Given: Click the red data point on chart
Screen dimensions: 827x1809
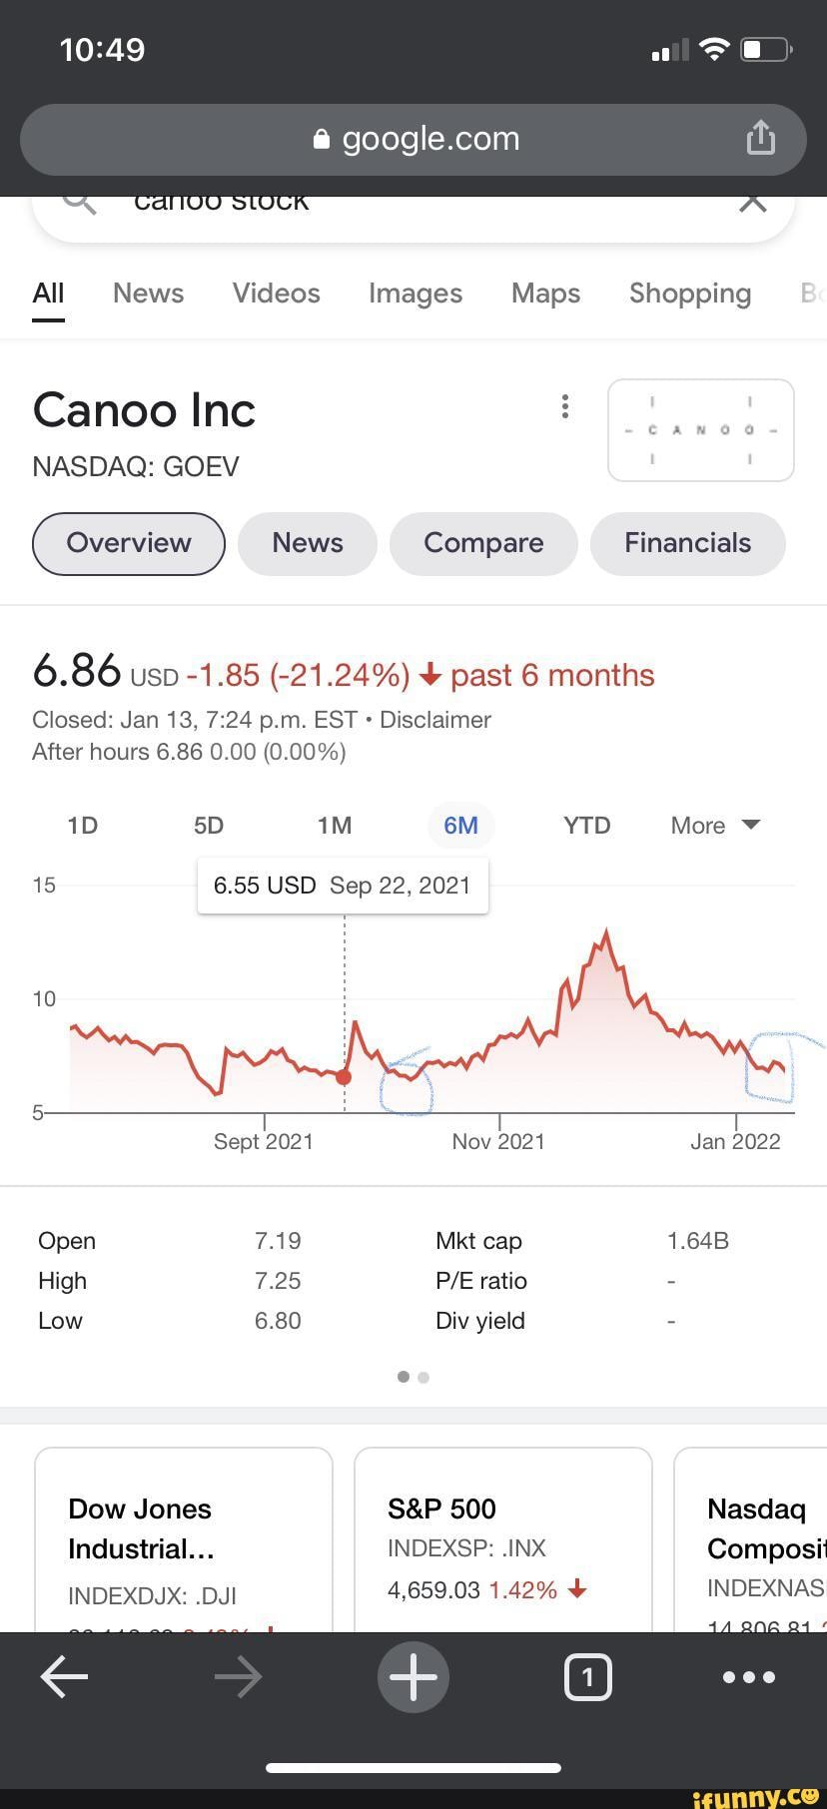Looking at the screenshot, I should tap(344, 1077).
